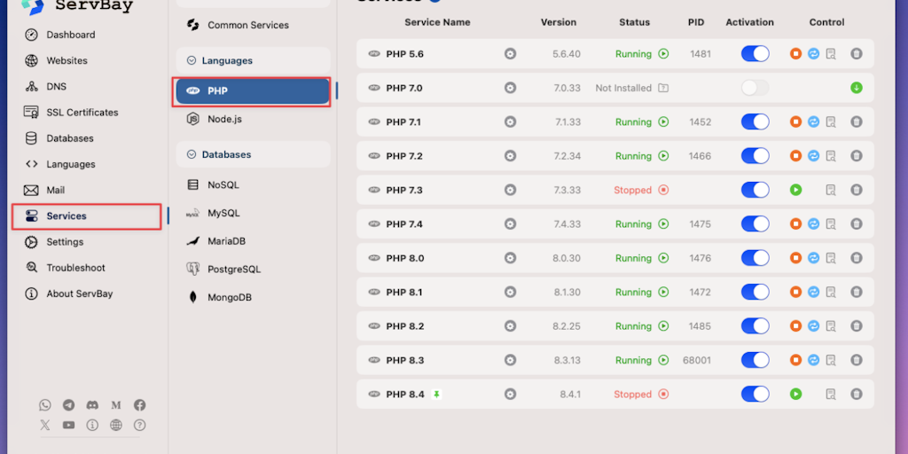Open the Telegram icon in sidebar footer

69,405
